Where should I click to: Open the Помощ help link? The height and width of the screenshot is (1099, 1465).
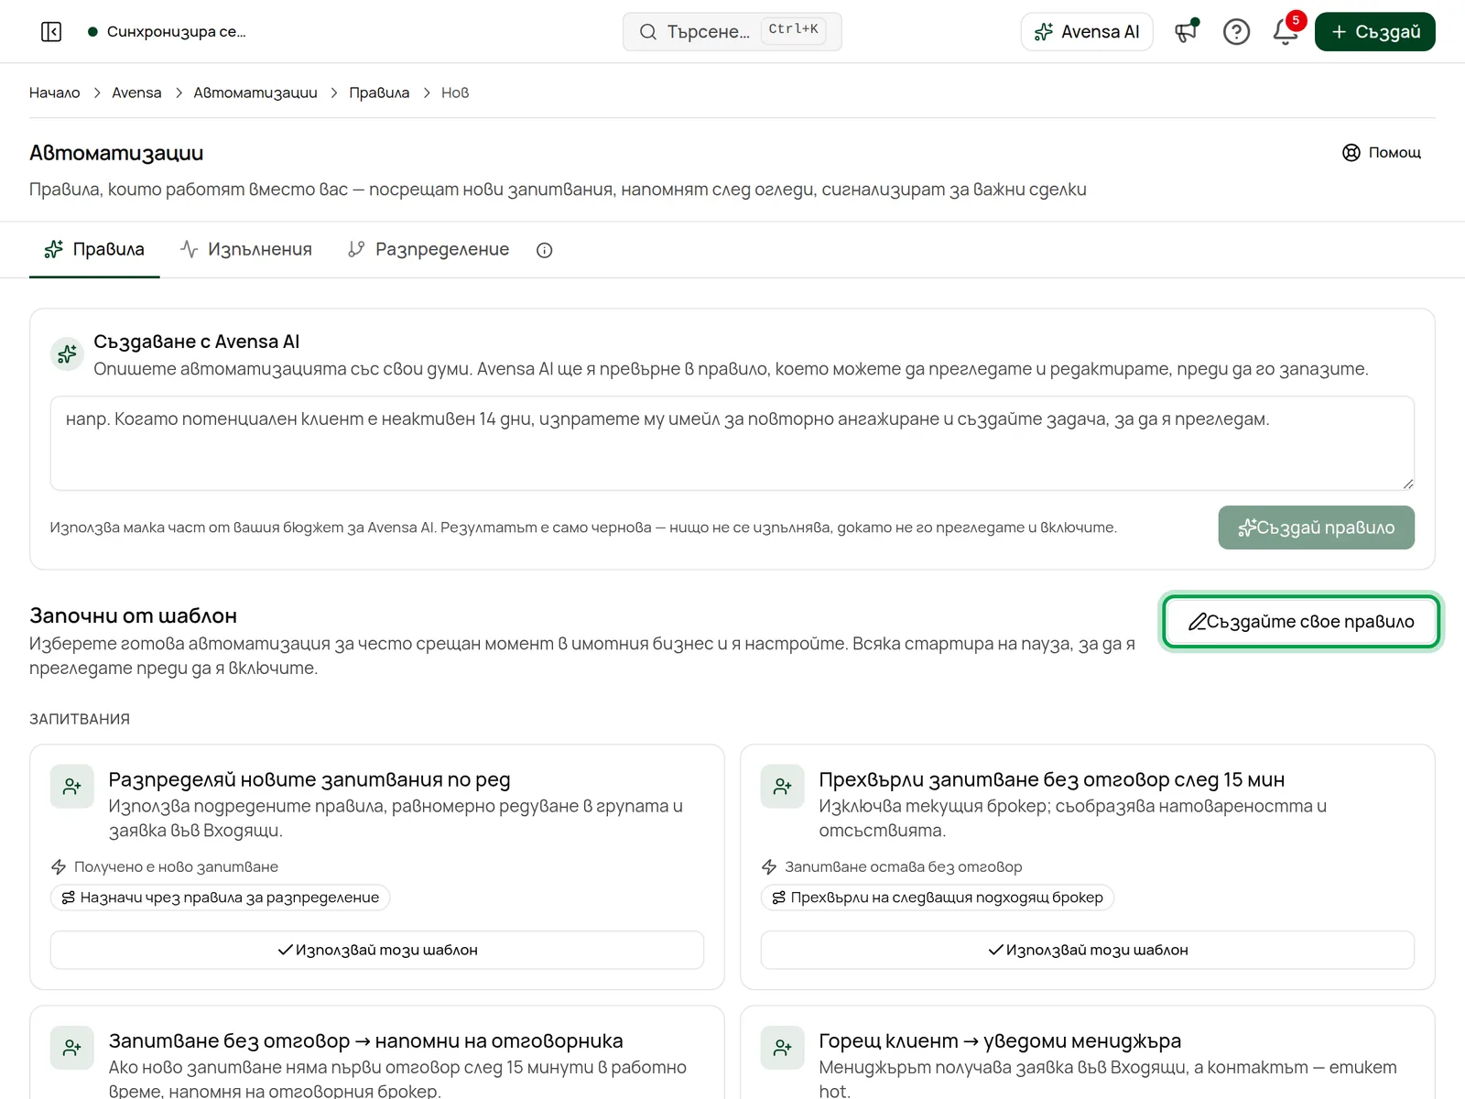[x=1382, y=153]
